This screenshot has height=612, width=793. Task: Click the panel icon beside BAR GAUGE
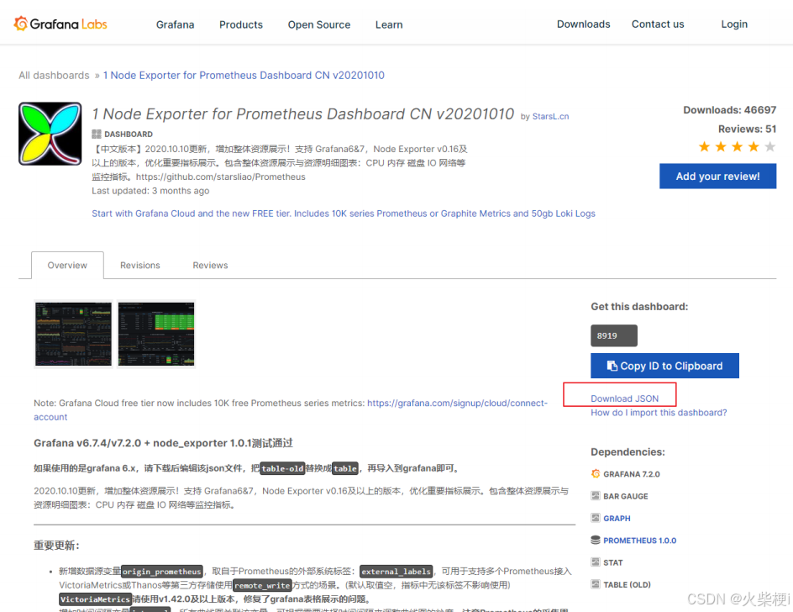point(596,496)
